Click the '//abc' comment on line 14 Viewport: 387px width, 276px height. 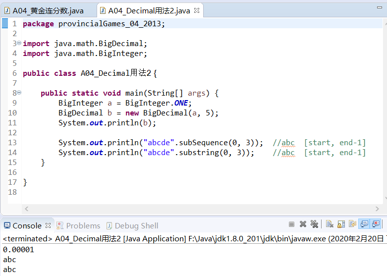(x=283, y=153)
